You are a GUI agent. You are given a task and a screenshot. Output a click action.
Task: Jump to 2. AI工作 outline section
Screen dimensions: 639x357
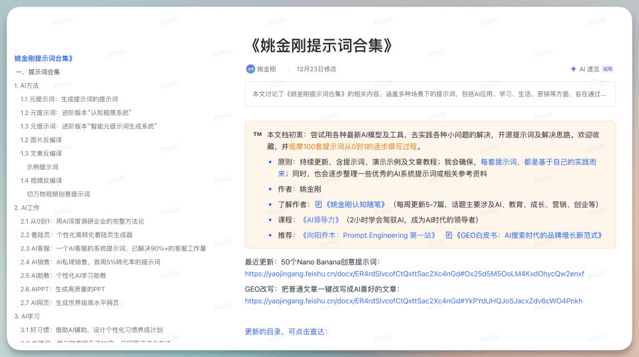point(27,208)
